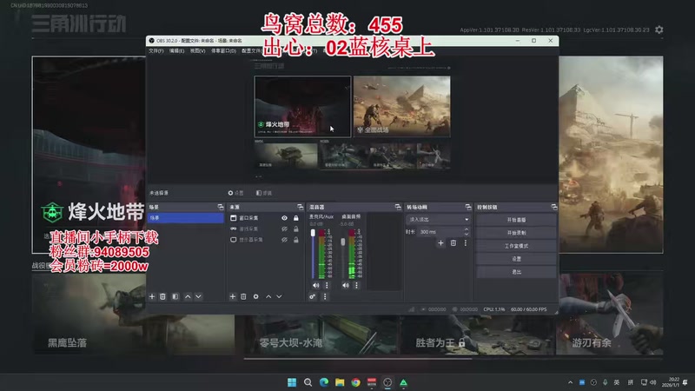Adjust Desktop Audio volume fader
The width and height of the screenshot is (695, 391).
point(342,242)
